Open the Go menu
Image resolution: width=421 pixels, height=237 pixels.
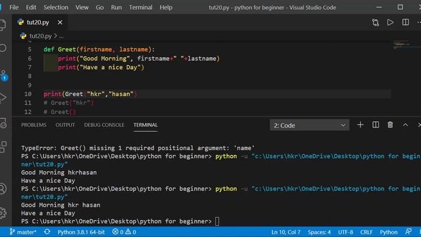coord(99,7)
